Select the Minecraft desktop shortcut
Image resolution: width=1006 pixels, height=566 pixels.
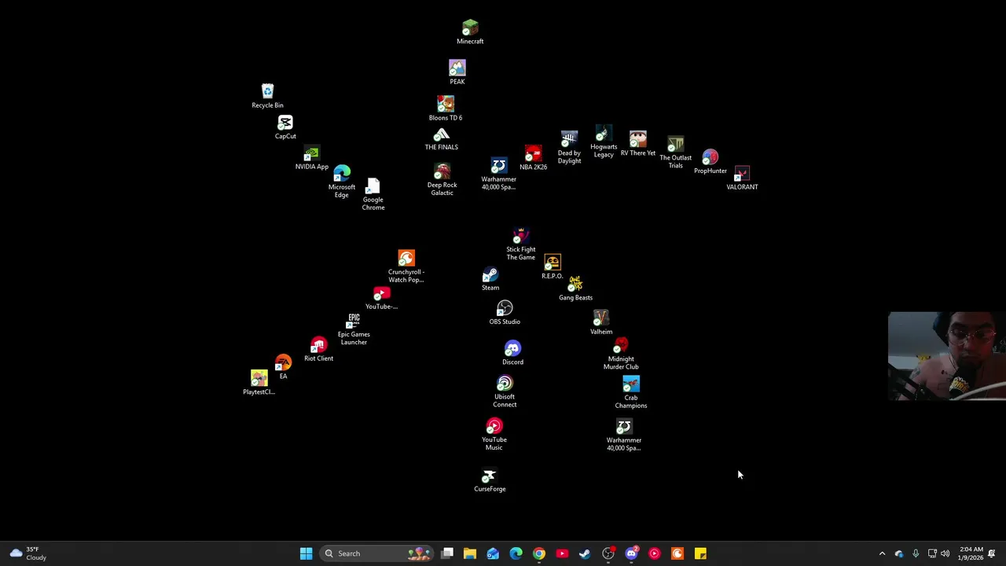pos(470,32)
